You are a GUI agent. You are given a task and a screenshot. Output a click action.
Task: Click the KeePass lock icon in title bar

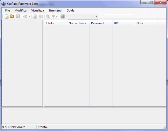point(4,4)
